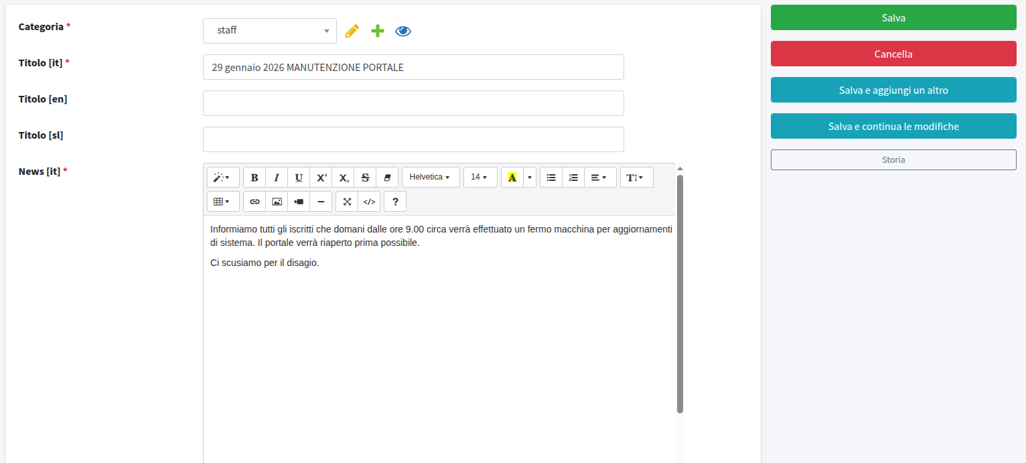
Task: Click the strikethrough button
Action: pyautogui.click(x=365, y=178)
